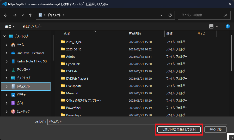This screenshot has height=140, width=234.
Task: Open the OneDrive - Personal location
Action: pos(30,53)
